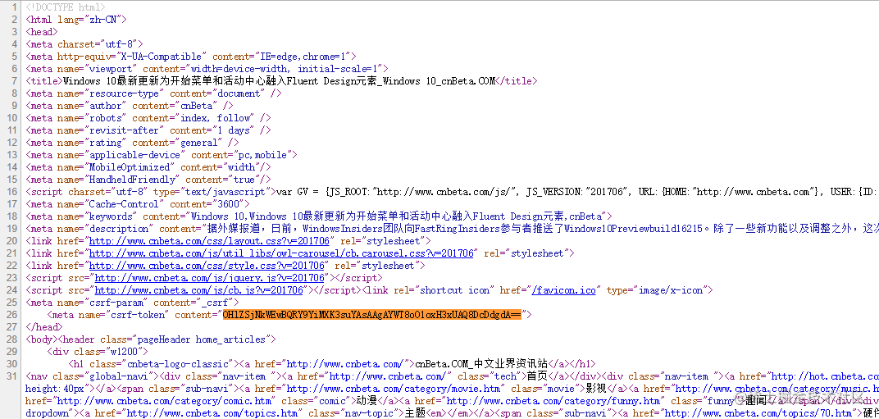879x419 pixels.
Task: Click the html lang="zh-CN" tag
Action: [x=76, y=20]
